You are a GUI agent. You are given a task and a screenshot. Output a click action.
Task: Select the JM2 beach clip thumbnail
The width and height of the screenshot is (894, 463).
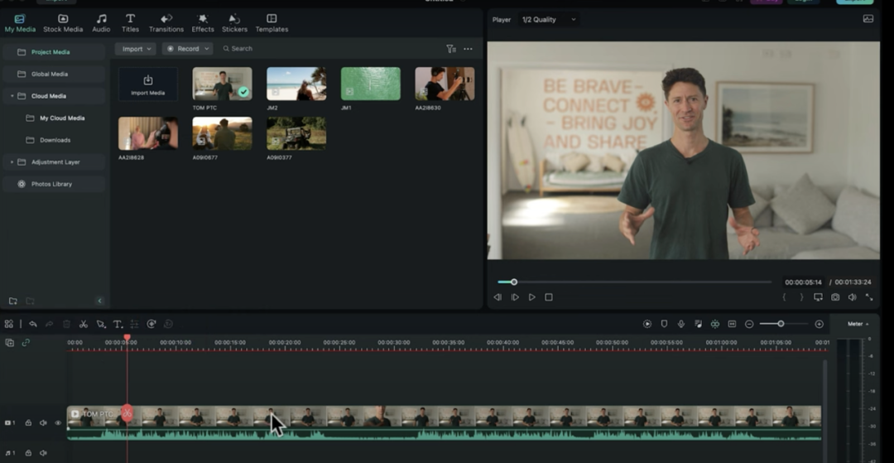click(x=296, y=84)
